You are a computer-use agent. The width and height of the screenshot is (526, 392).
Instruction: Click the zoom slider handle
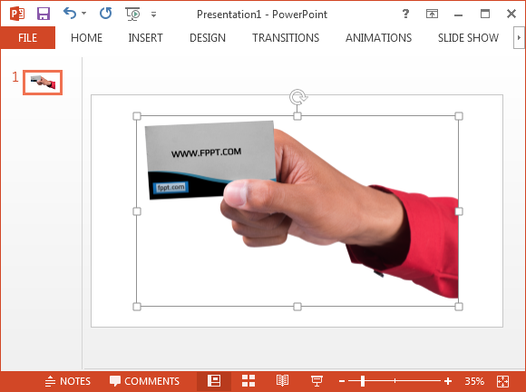coord(363,381)
